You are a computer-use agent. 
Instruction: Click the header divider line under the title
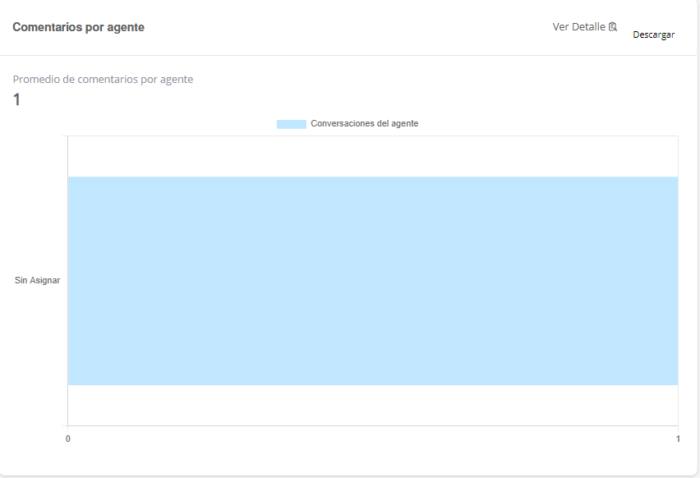coord(349,55)
